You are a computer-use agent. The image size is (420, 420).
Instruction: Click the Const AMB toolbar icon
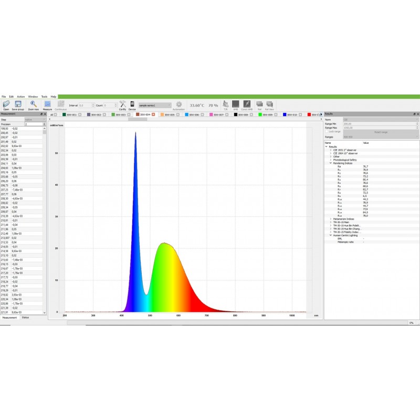point(247,104)
